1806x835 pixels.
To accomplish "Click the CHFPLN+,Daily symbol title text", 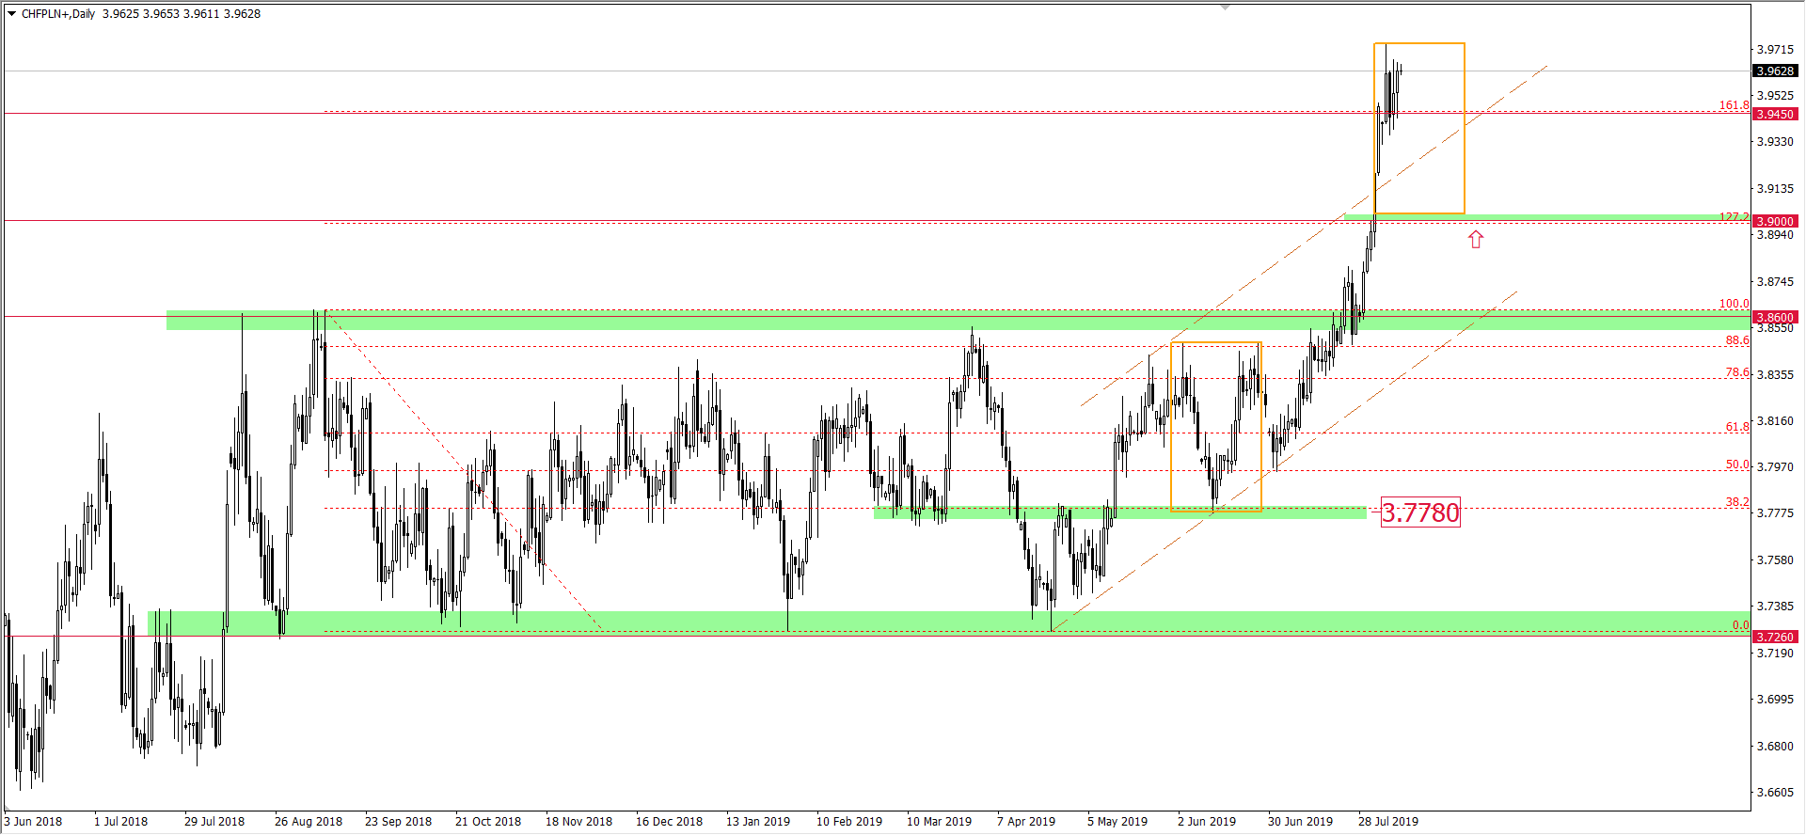I will 58,14.
